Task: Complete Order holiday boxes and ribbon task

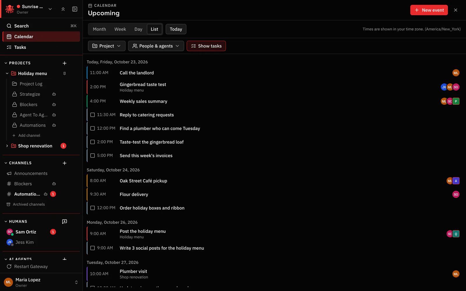Action: pos(93,208)
